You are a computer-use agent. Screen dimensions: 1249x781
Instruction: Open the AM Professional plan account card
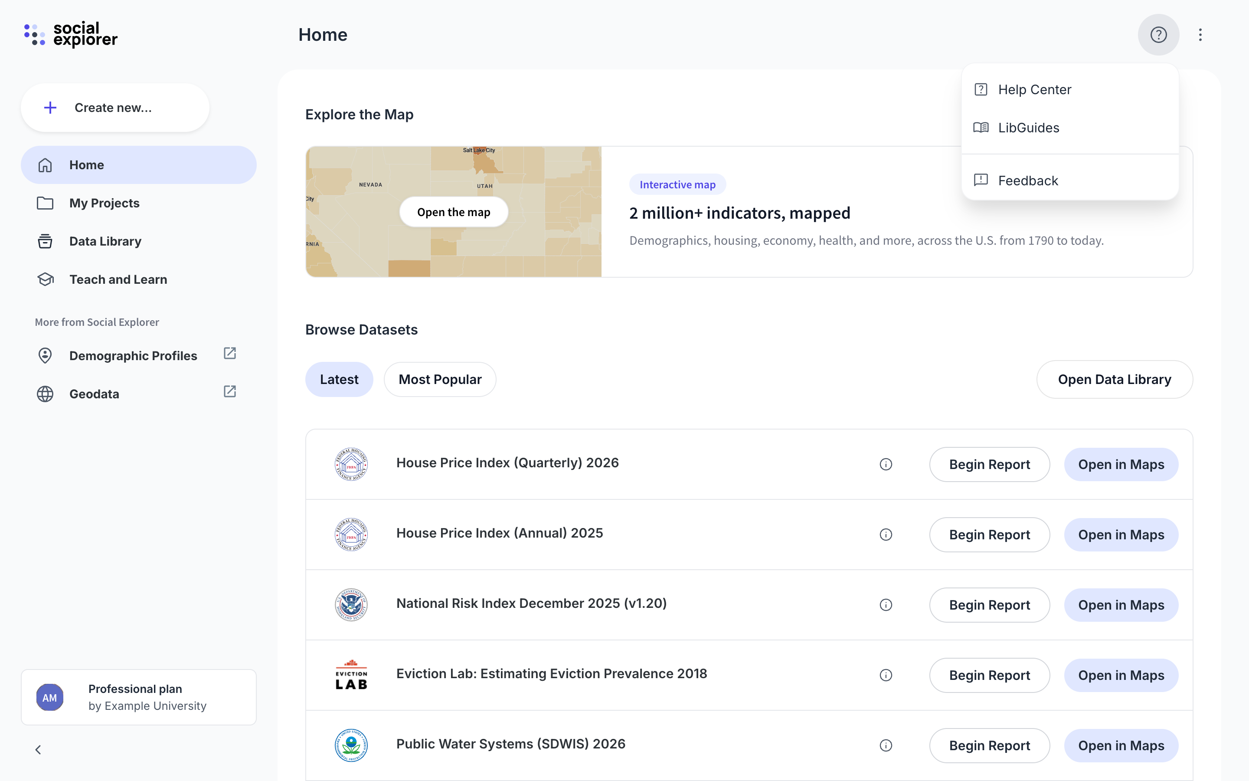click(138, 697)
